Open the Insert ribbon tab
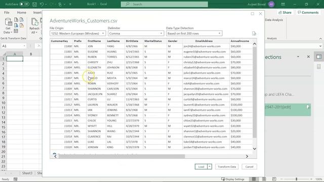Image resolution: width=324 pixels, height=182 pixels. click(37, 12)
